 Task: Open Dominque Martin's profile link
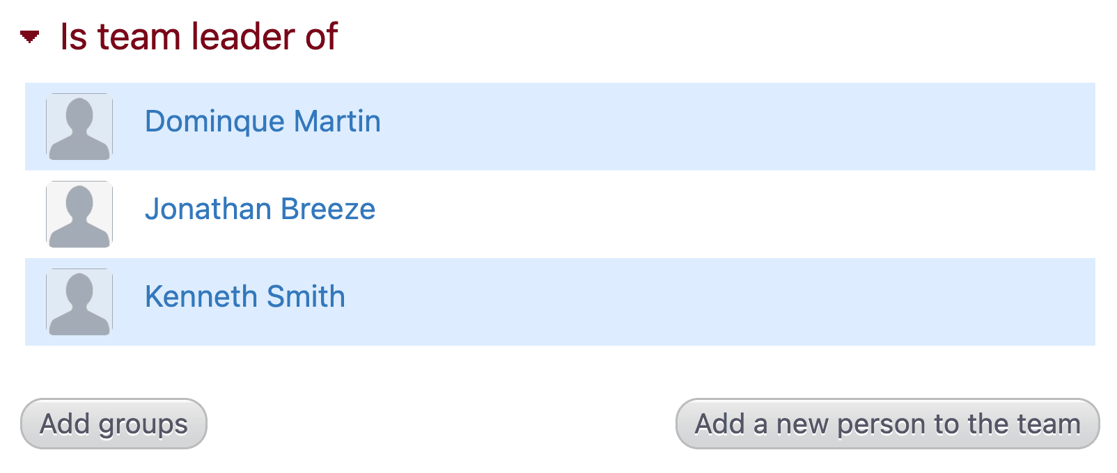263,122
